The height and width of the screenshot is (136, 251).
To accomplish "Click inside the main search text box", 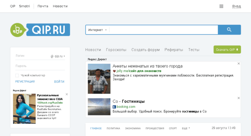I will [163, 30].
